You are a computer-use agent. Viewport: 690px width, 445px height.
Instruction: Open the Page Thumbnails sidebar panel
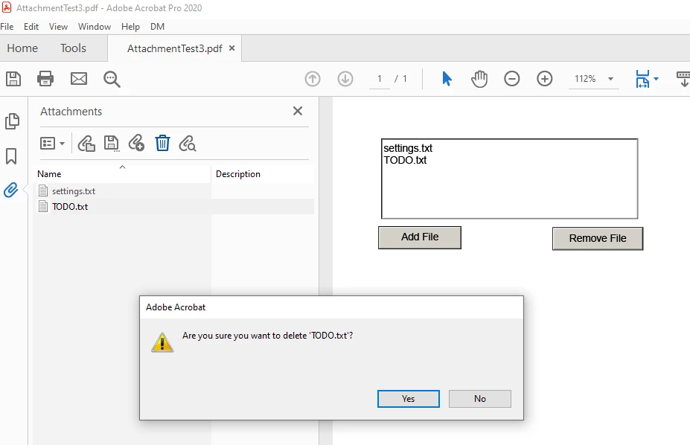pos(12,121)
